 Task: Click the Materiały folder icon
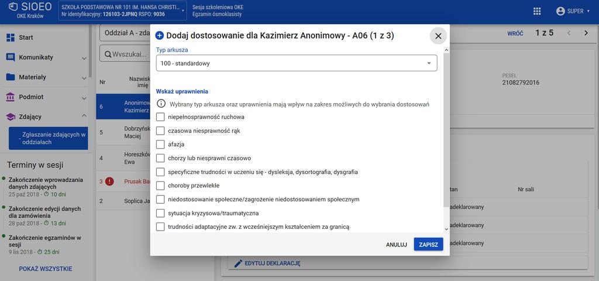click(11, 77)
